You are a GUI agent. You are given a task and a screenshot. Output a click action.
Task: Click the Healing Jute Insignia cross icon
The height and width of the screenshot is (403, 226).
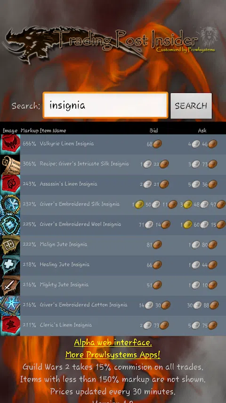tap(10, 265)
